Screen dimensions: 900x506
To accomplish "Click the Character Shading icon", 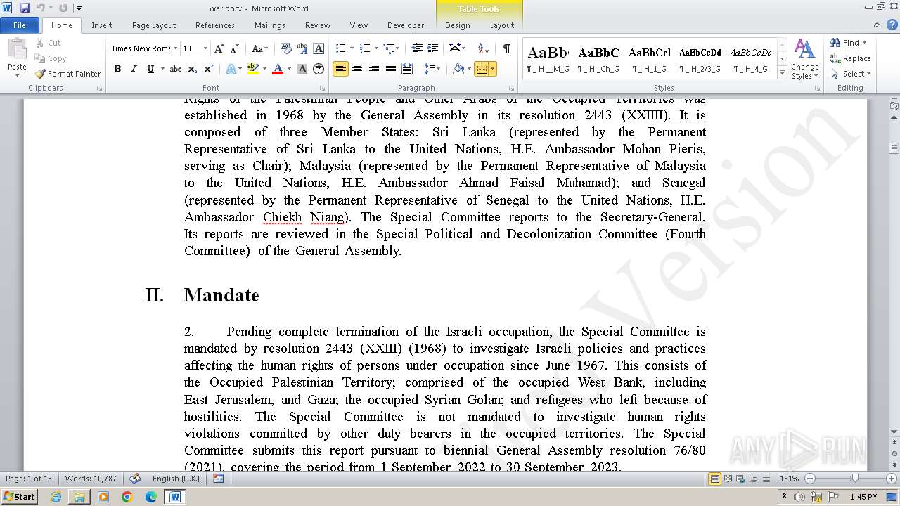I will pyautogui.click(x=302, y=69).
